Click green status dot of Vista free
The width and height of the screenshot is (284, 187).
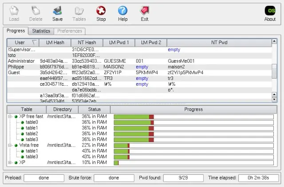(16, 145)
